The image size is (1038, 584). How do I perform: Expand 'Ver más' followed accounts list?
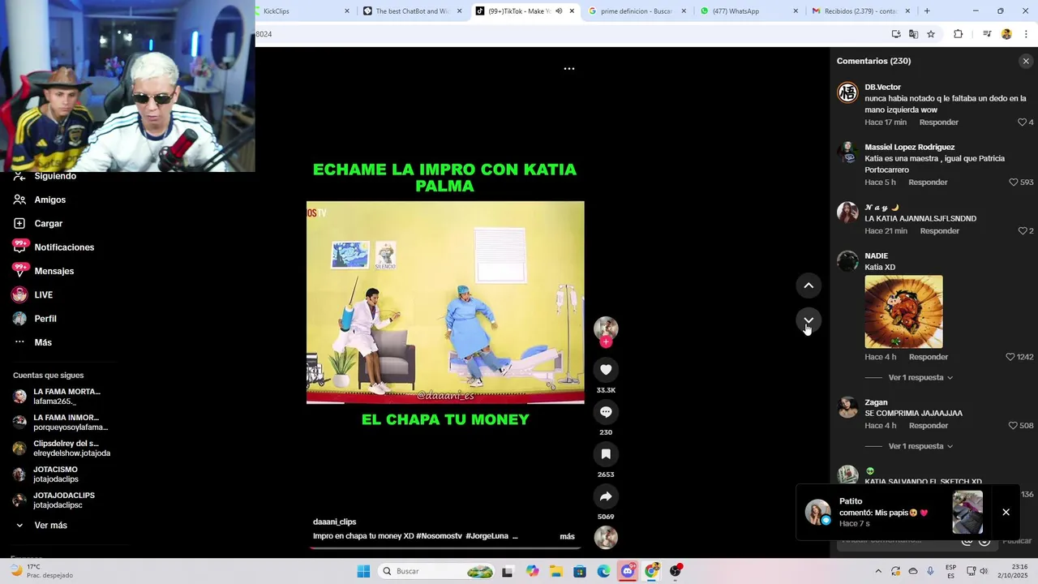tap(50, 526)
